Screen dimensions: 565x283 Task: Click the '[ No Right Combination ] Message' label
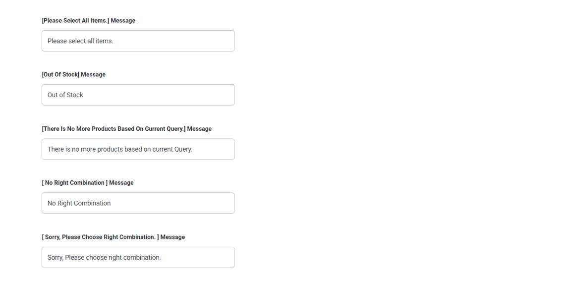88,183
